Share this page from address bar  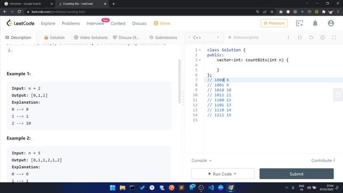265,12
